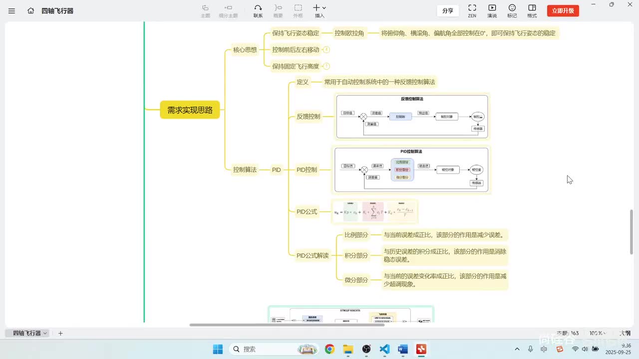This screenshot has height=359, width=639.
Task: Click the 反馈控制算法 diagram image
Action: tap(412, 117)
